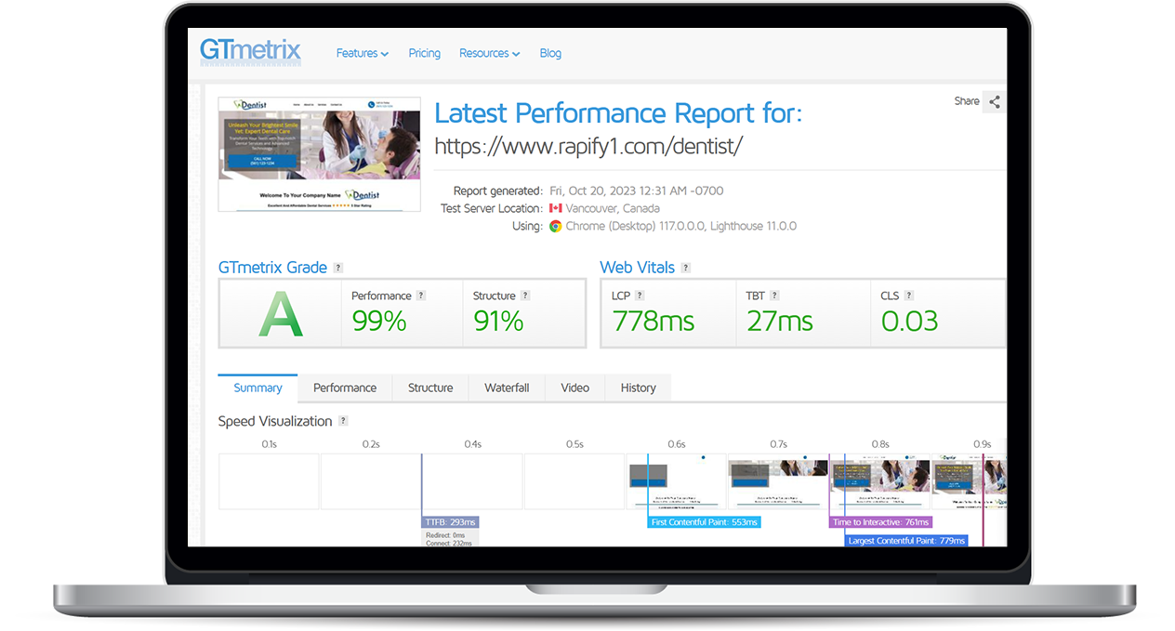View the History tab
The width and height of the screenshot is (1175, 631).
point(638,388)
